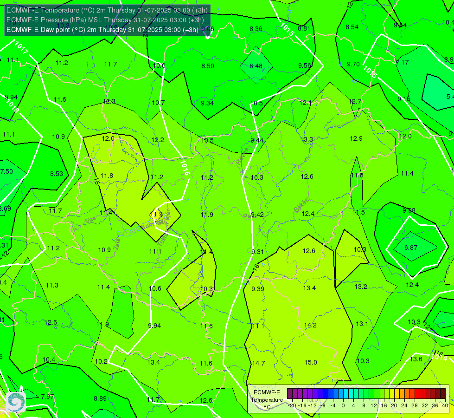Screen dimensions: 454x418
Task: Click the Heves county label
Action: (243, 157)
